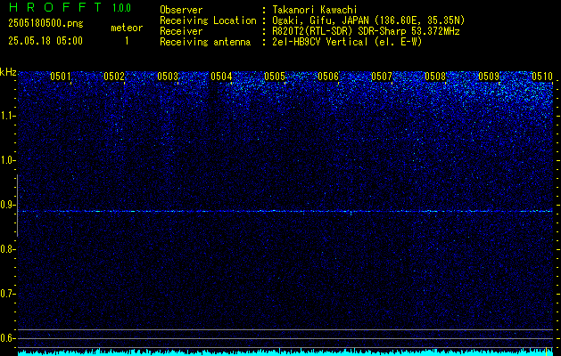Click time marker 0509

(489, 77)
